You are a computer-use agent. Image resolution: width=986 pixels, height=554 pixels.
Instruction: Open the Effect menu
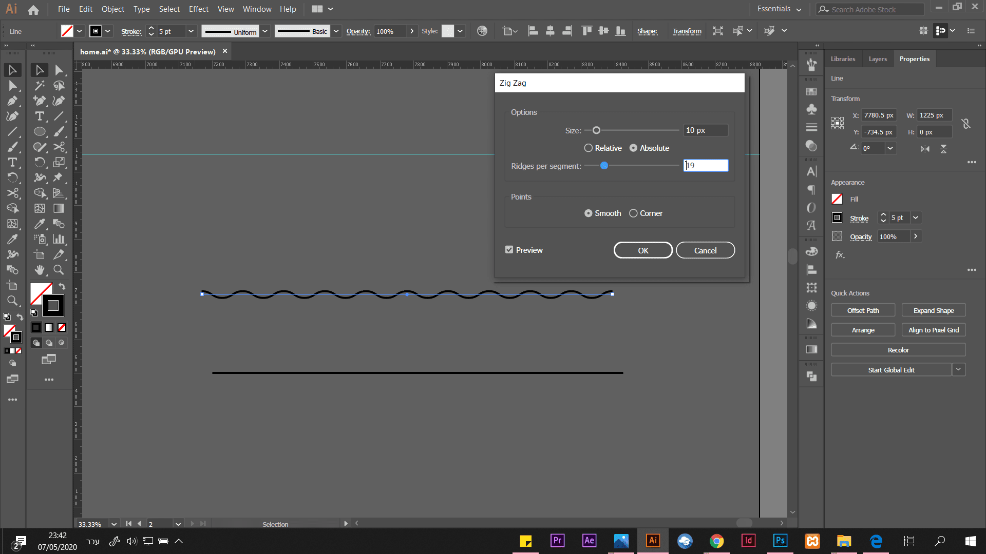point(198,9)
